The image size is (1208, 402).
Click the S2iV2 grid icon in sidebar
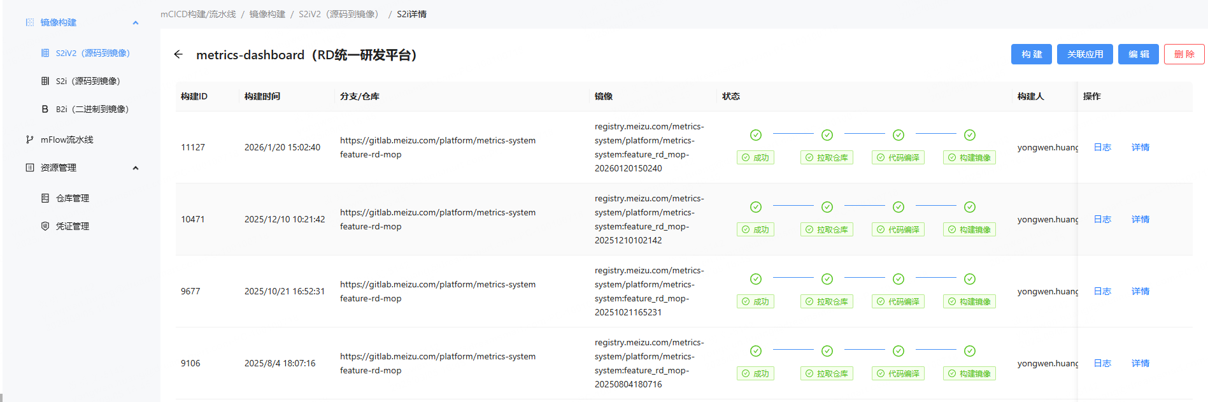[x=45, y=53]
